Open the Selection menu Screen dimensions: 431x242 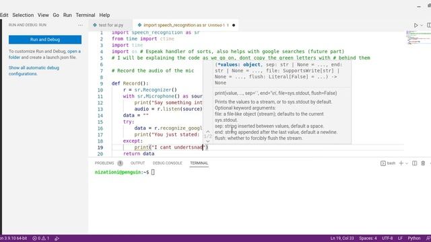tap(23, 15)
